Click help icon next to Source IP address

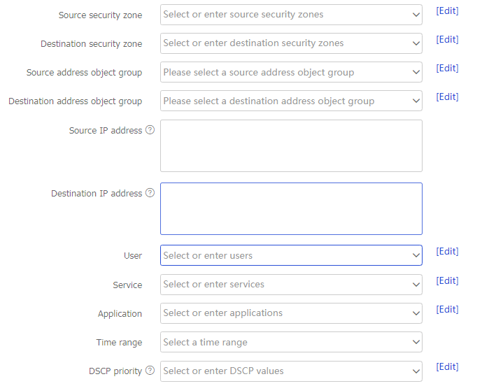[x=150, y=130]
